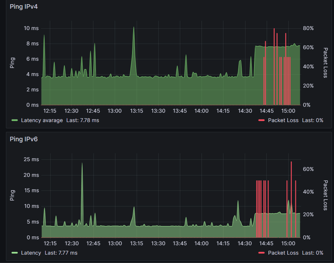Click the 25 ms label on IPv6 Ping axis
This screenshot has height=263, width=334.
[x=31, y=159]
